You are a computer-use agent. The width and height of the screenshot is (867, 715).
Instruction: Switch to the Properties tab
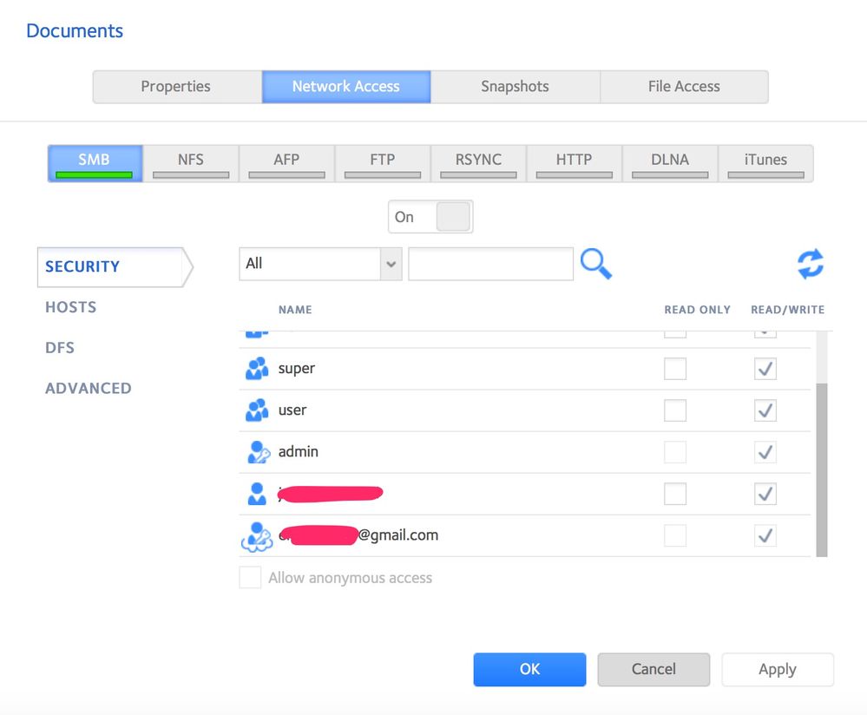[177, 87]
